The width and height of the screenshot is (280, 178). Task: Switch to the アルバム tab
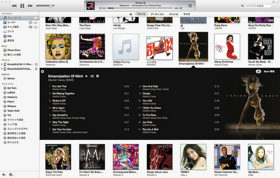click(141, 14)
